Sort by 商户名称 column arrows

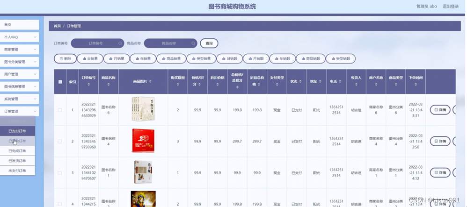(x=376, y=85)
